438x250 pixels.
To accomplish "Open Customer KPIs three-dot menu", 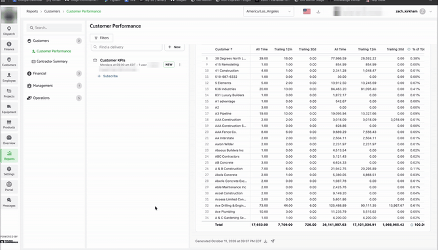I will click(180, 65).
